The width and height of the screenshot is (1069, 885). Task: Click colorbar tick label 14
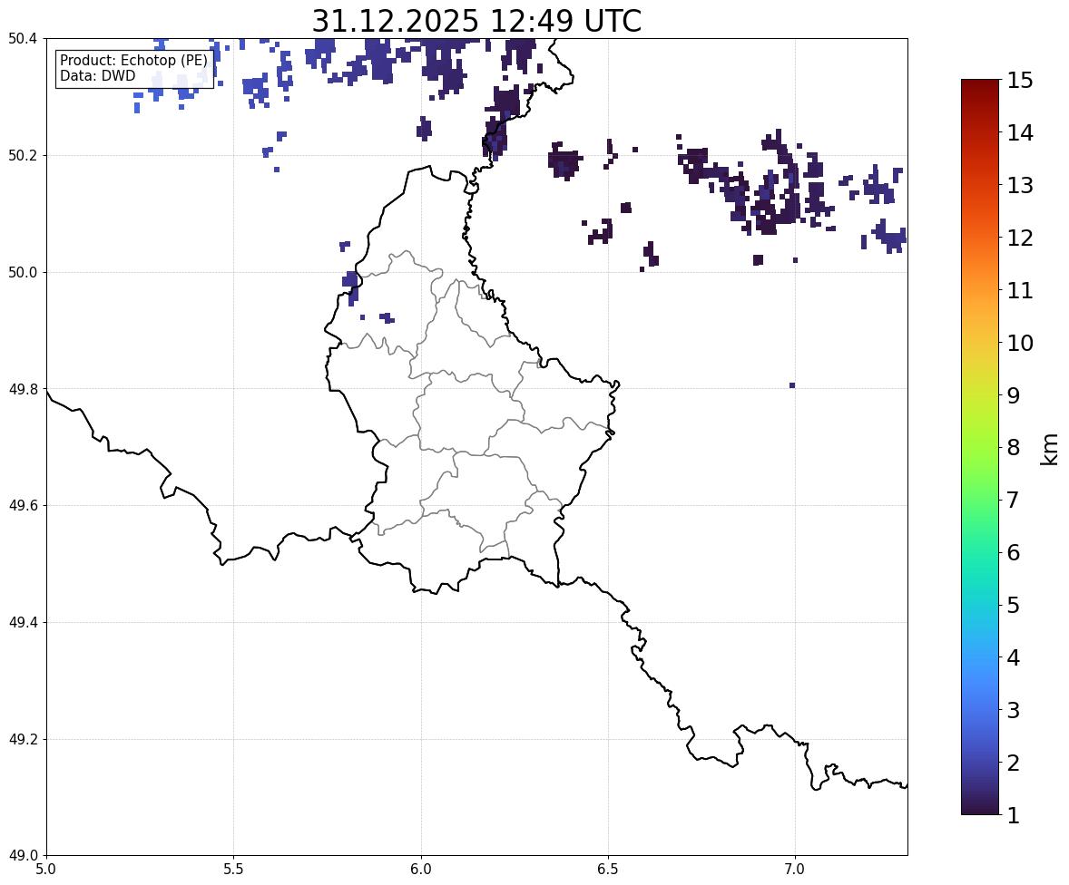tap(1020, 133)
